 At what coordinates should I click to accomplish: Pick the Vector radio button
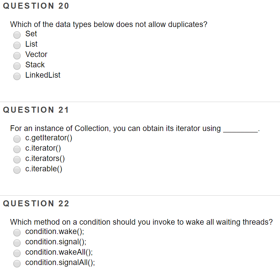click(x=17, y=55)
